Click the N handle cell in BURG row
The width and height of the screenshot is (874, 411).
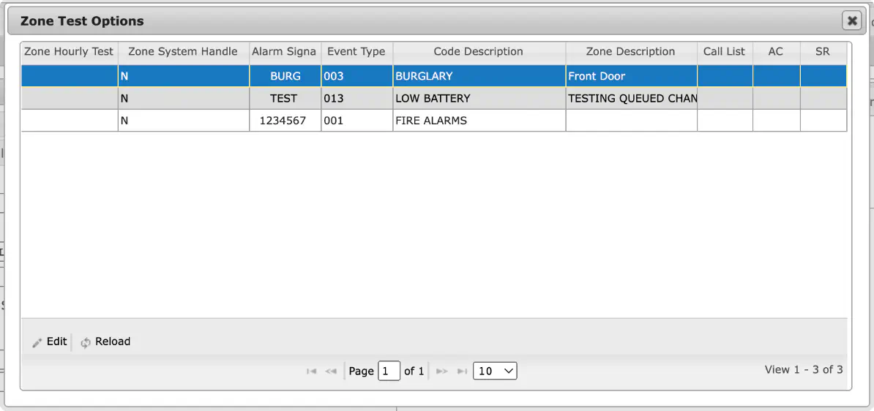184,76
